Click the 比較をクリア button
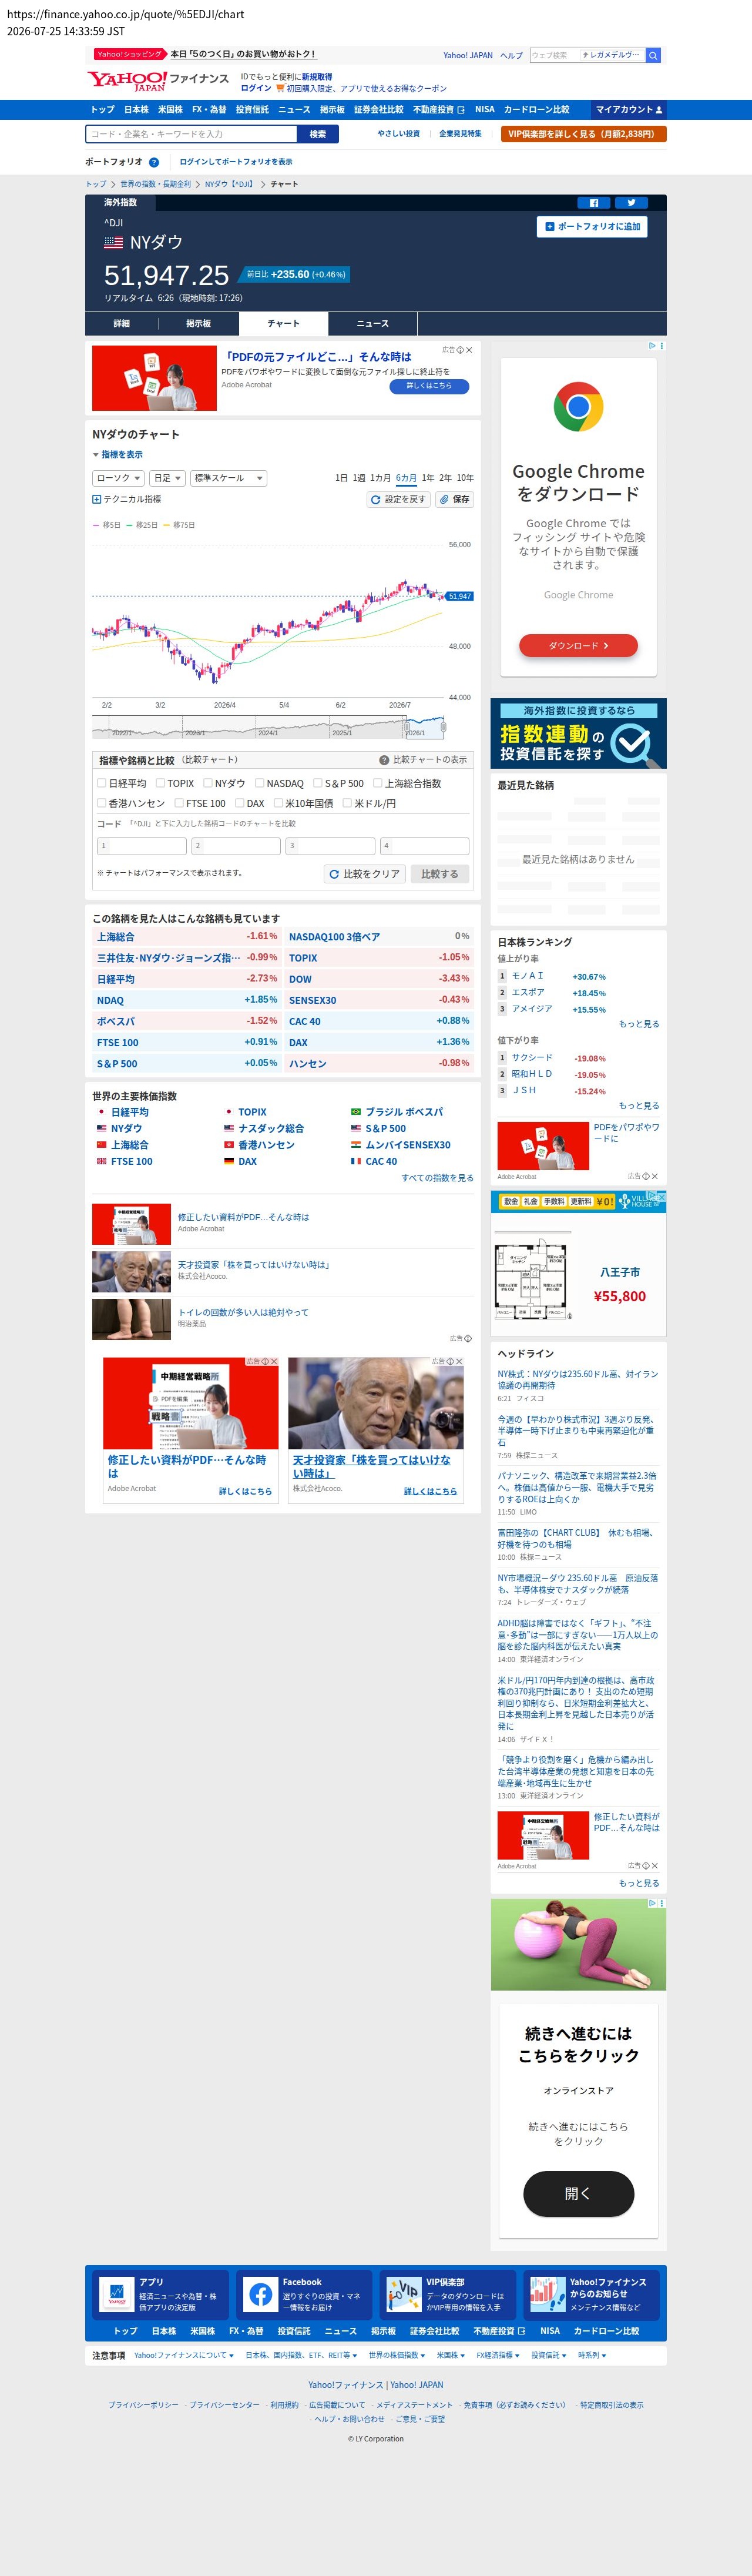This screenshot has height=2576, width=752. point(364,874)
